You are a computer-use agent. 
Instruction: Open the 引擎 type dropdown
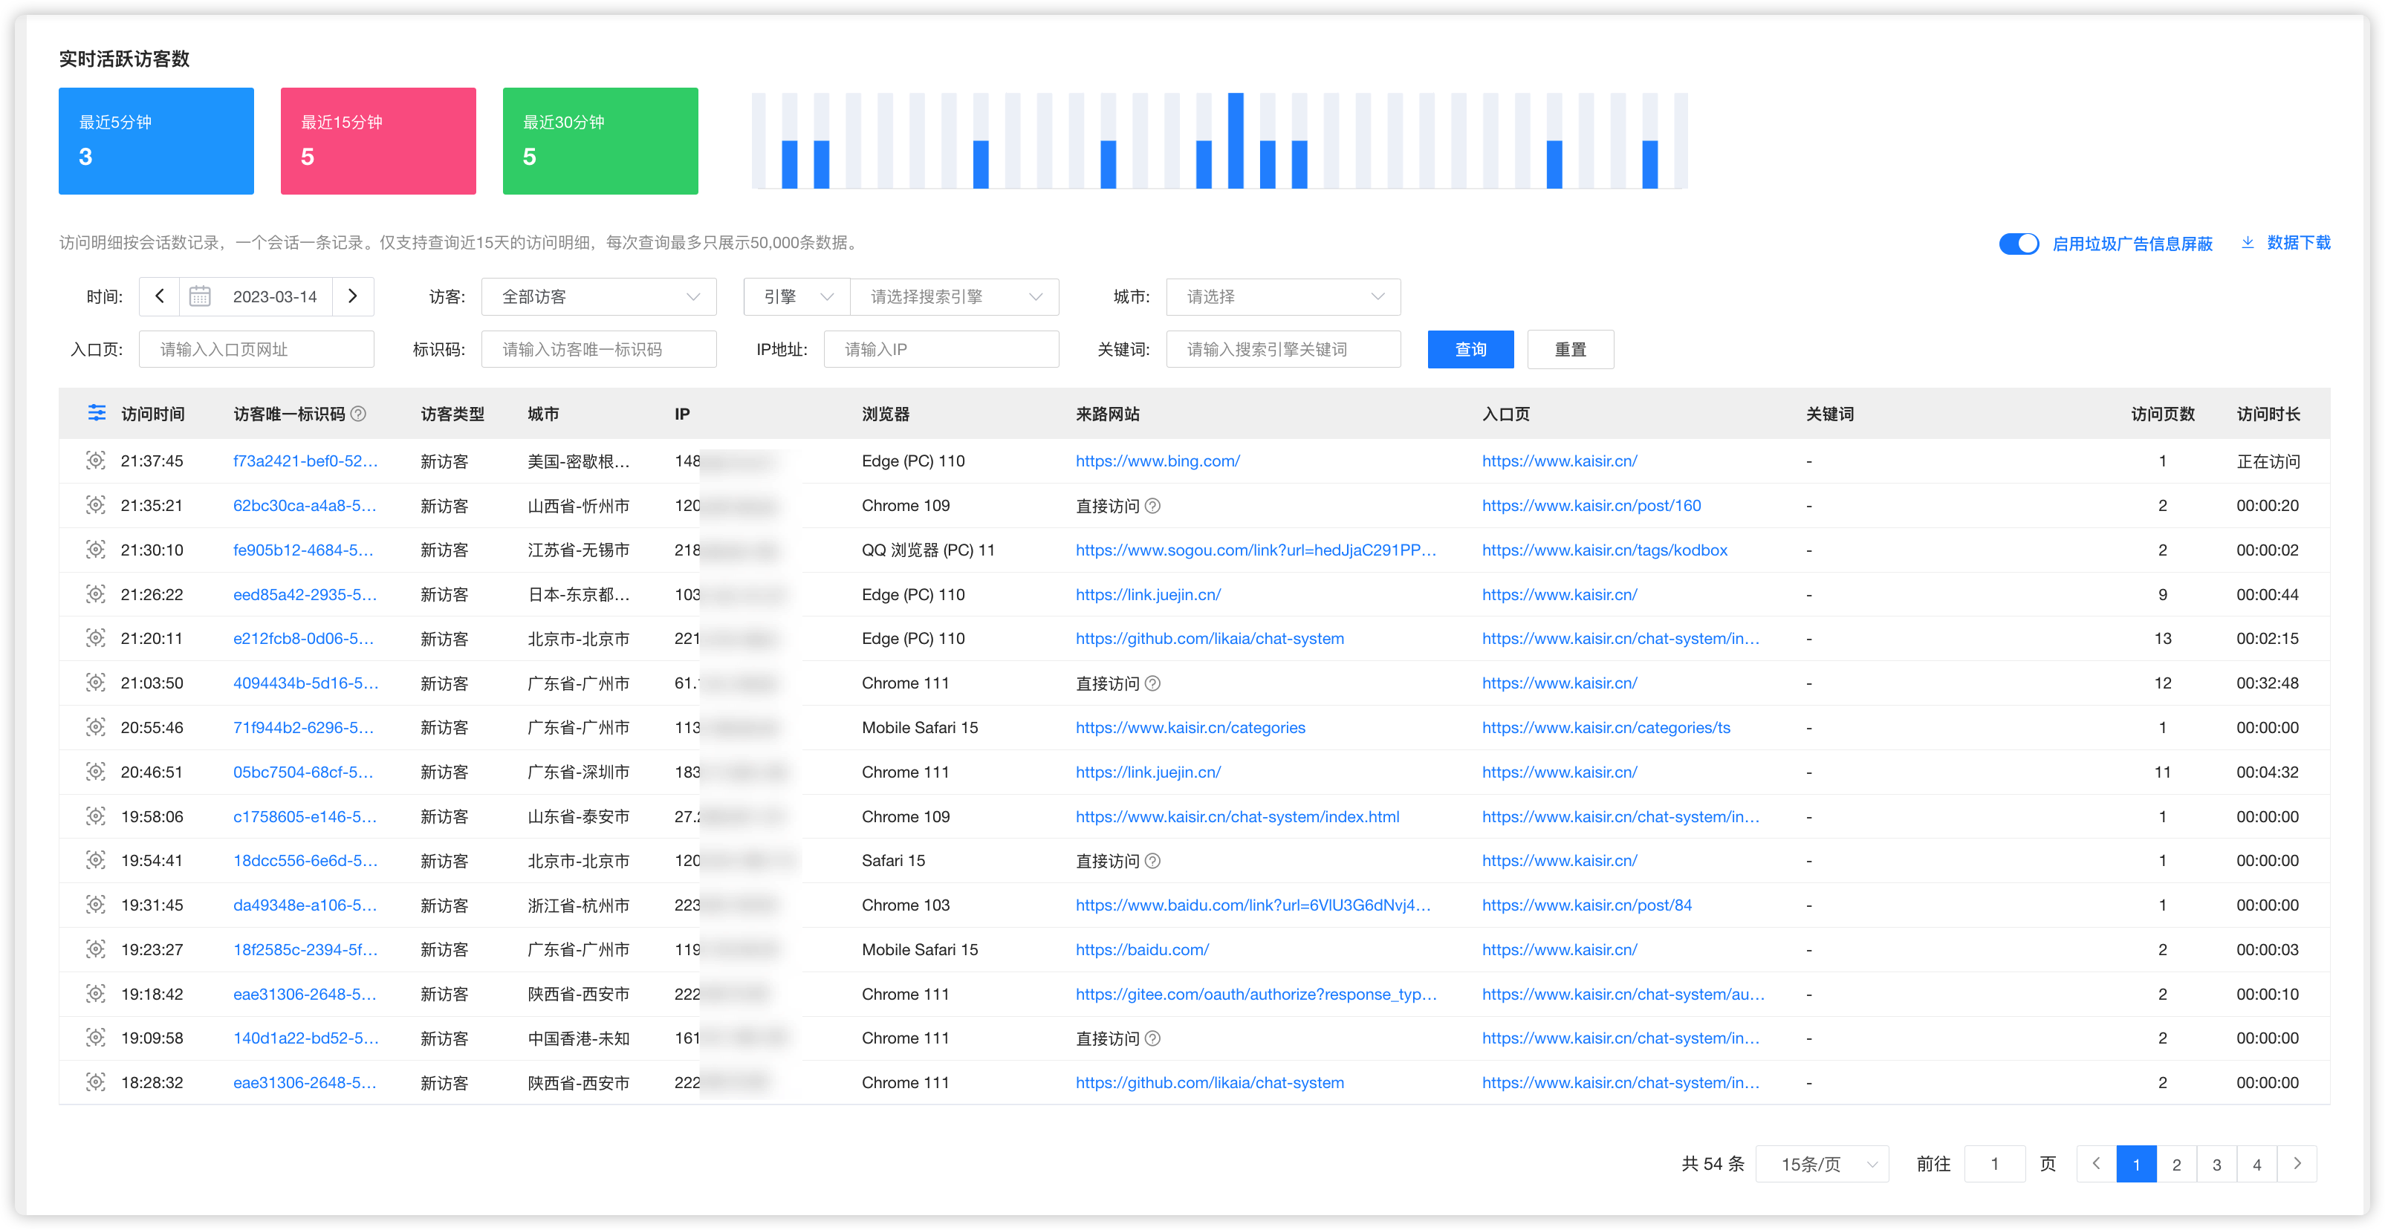[797, 297]
